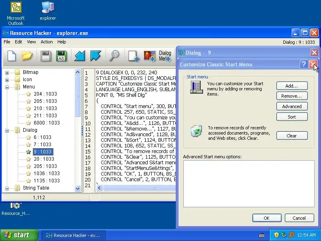321x241 pixels.
Task: Click the Sort button
Action: coord(292,117)
